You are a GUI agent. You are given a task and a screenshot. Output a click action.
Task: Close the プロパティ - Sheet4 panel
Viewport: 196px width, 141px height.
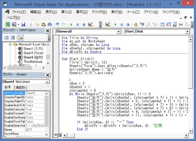click(x=48, y=75)
